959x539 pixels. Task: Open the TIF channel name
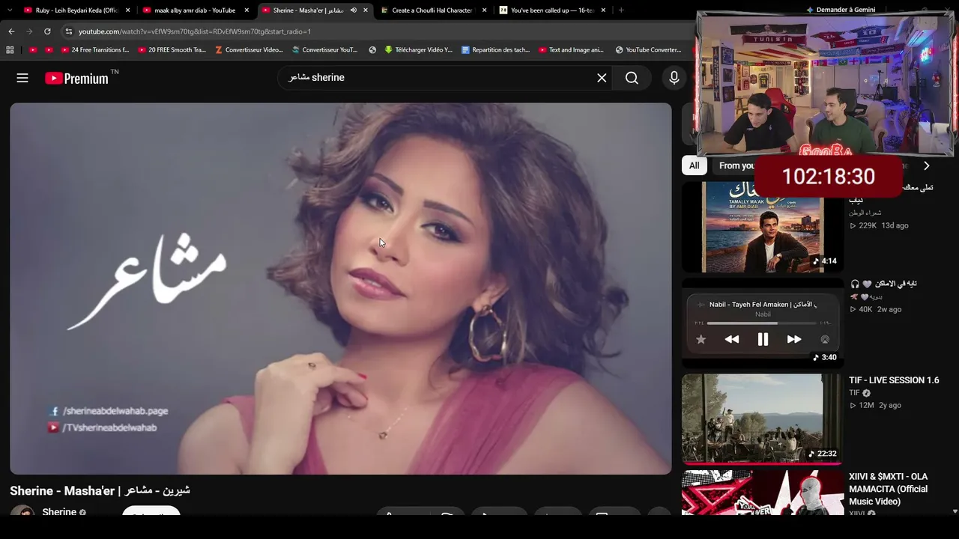854,393
